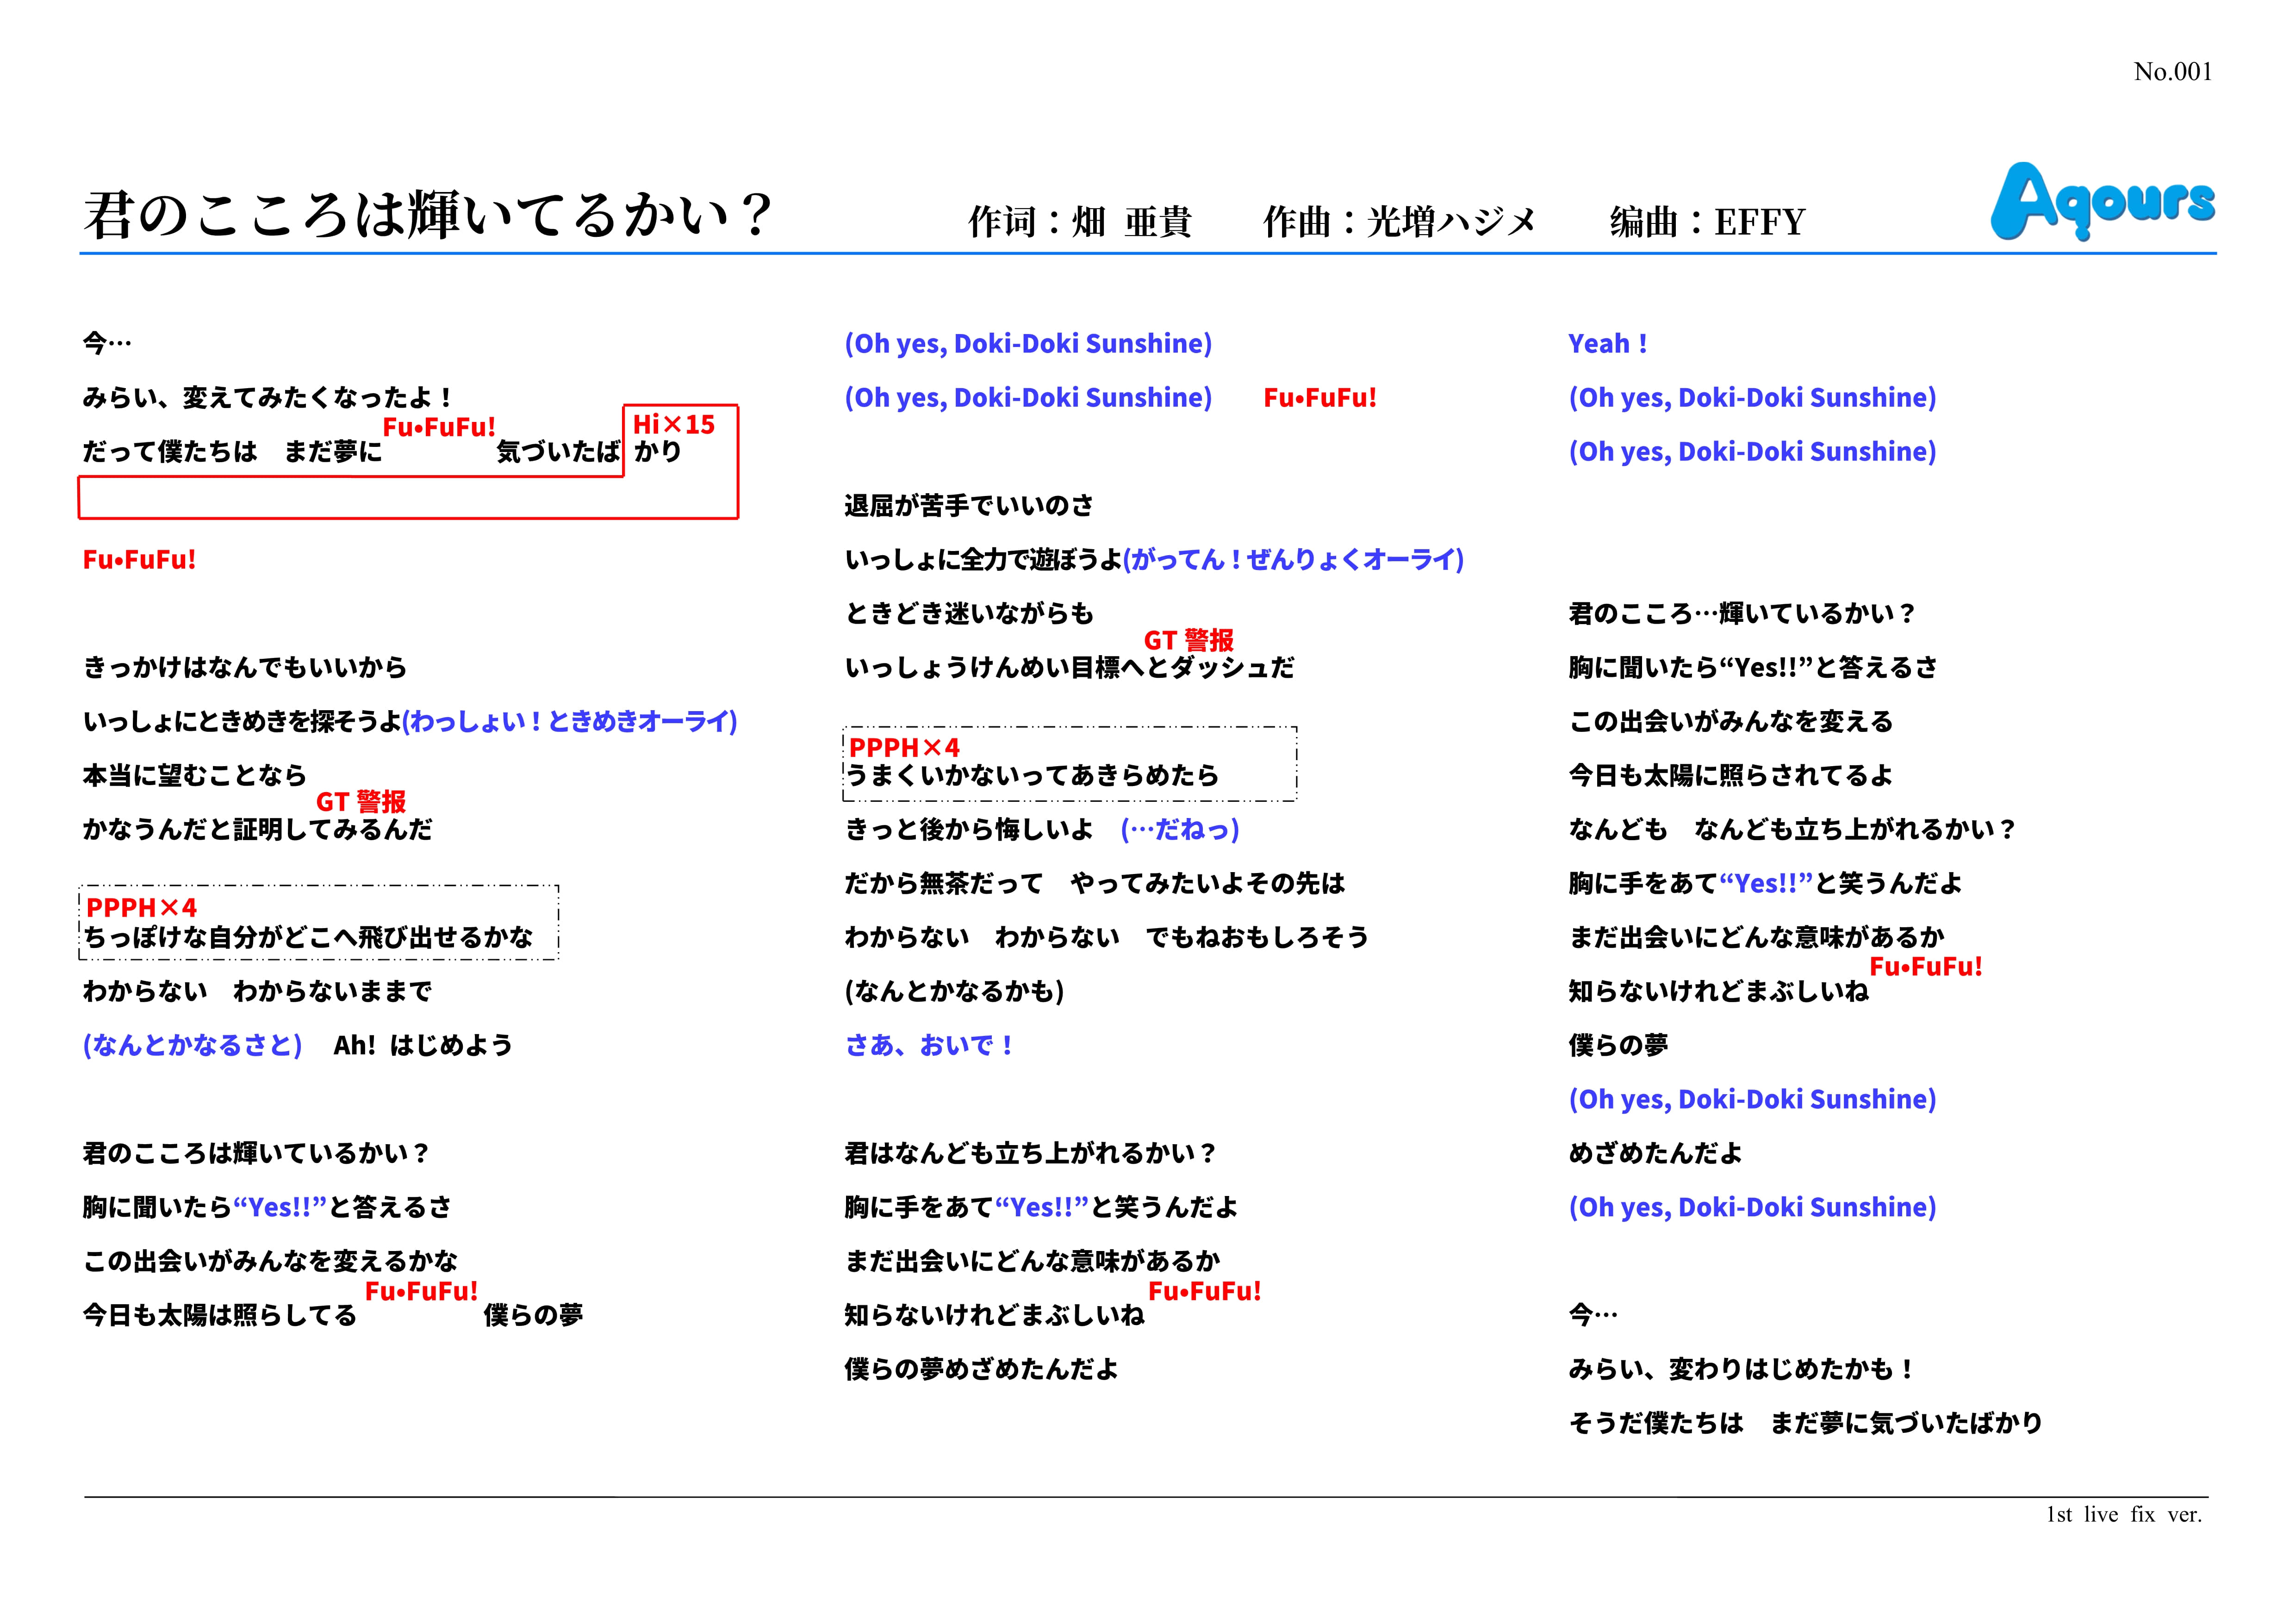Click the "1st live fix ver." footer text
This screenshot has height=1623, width=2296.
click(x=2123, y=1514)
